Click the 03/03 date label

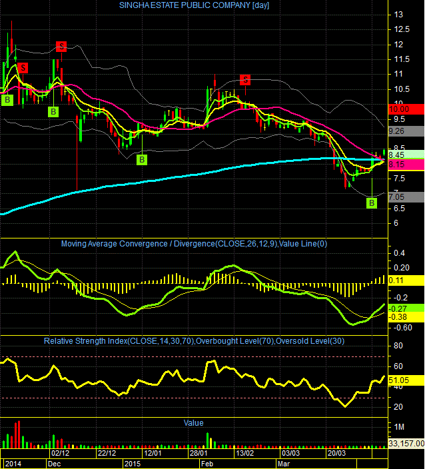(290, 453)
